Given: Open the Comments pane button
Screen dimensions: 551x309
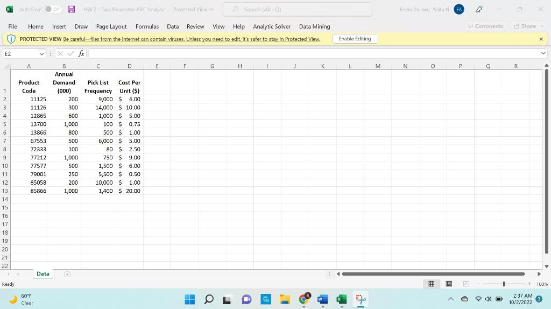Looking at the screenshot, I should pos(486,26).
